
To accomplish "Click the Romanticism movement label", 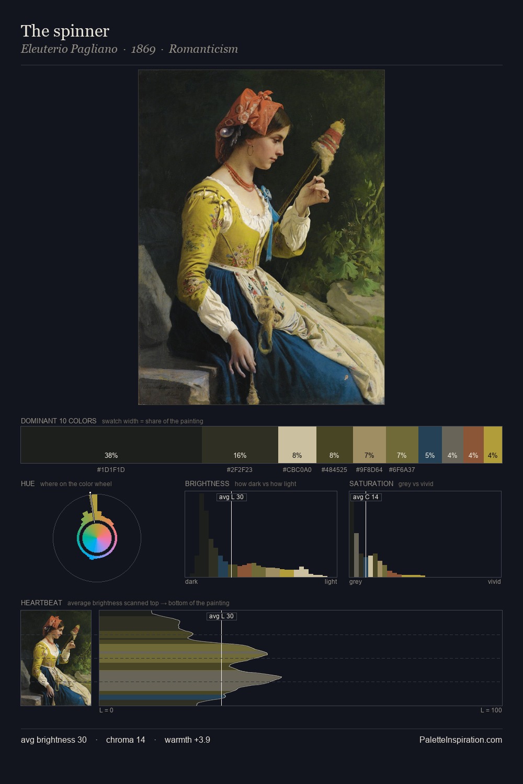I will pos(203,49).
